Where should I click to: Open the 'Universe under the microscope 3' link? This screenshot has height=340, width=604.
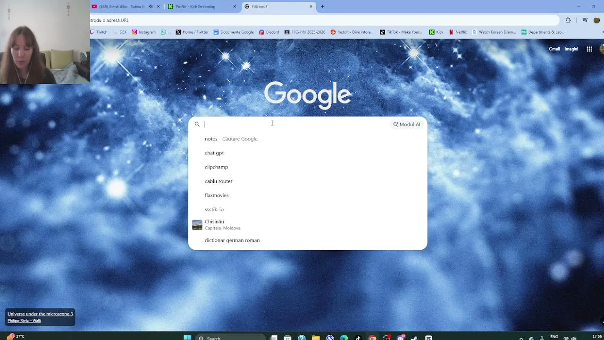[x=40, y=314]
